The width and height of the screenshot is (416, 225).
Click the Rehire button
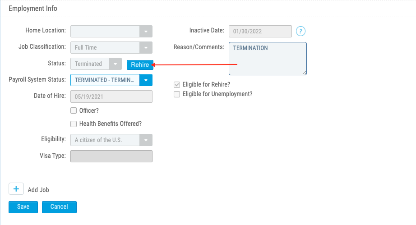point(140,65)
